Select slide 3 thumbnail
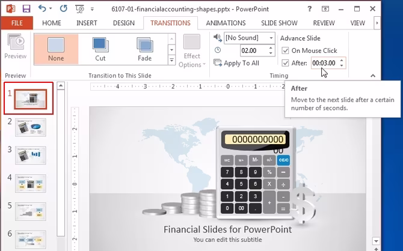 (x=31, y=156)
